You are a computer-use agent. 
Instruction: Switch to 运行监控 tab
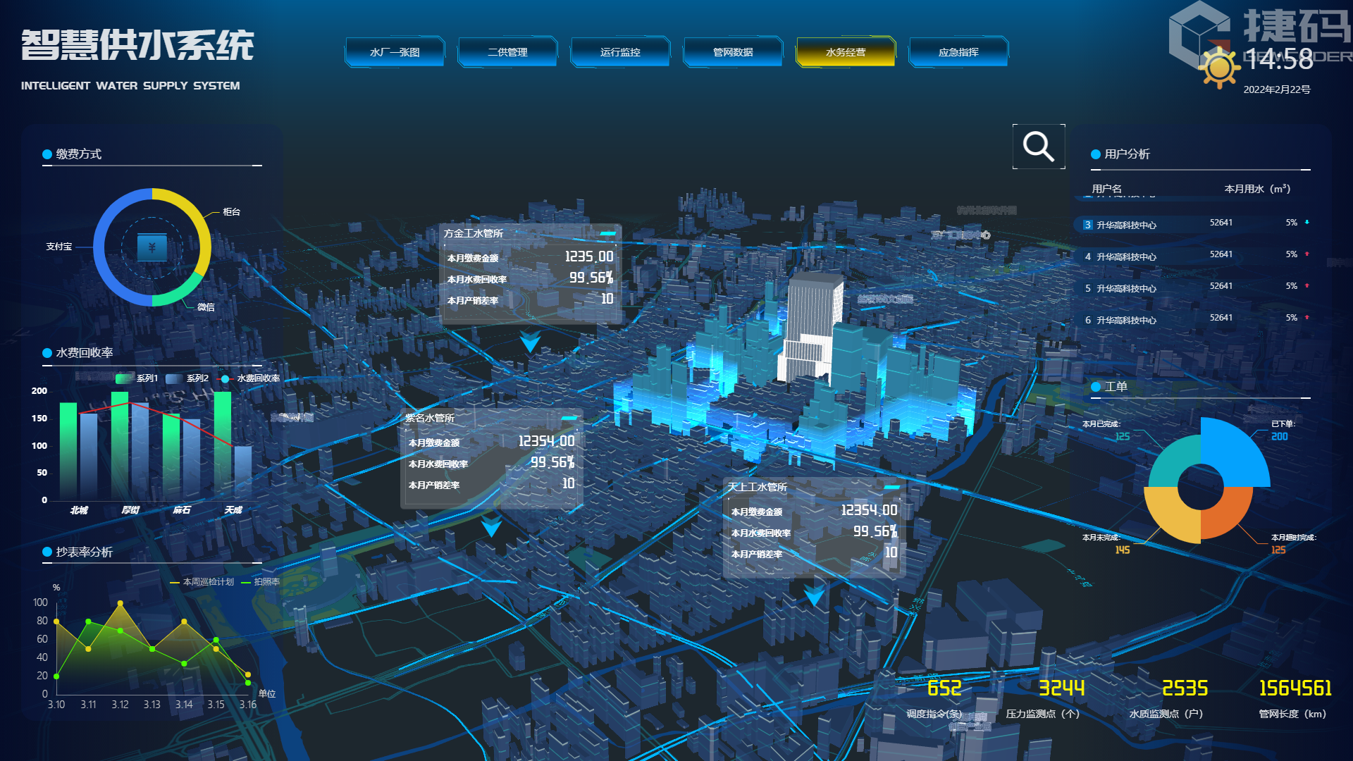point(620,52)
